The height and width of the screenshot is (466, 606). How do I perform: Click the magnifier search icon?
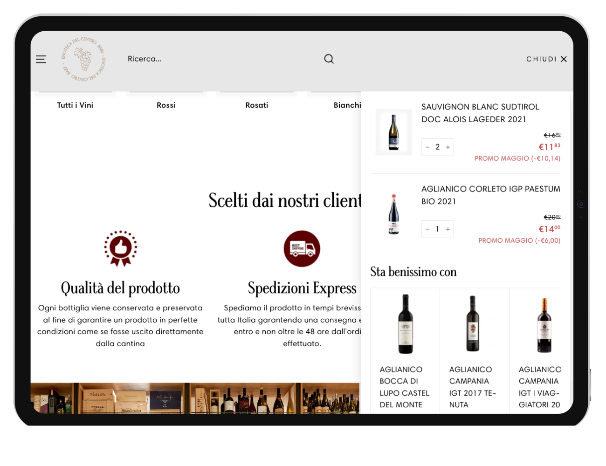point(329,59)
